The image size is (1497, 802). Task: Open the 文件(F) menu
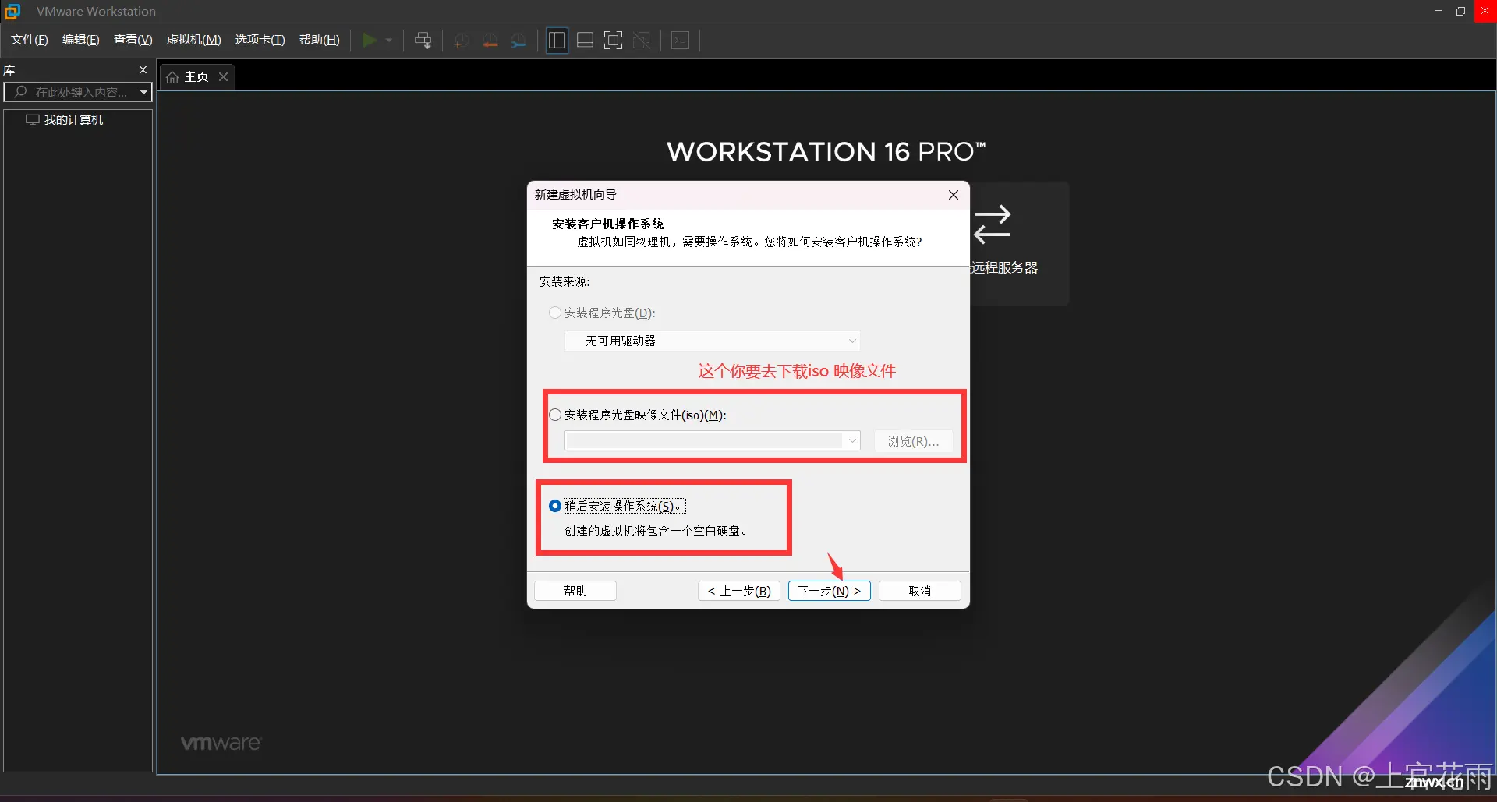tap(30, 40)
